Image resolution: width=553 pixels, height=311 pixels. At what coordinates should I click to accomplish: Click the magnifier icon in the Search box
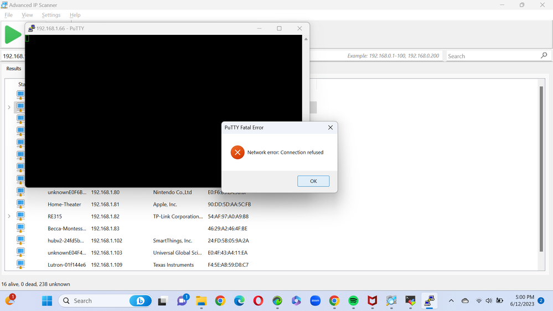pyautogui.click(x=544, y=55)
